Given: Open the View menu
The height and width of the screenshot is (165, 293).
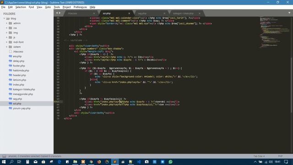Looking at the screenshot, I should (39, 7).
